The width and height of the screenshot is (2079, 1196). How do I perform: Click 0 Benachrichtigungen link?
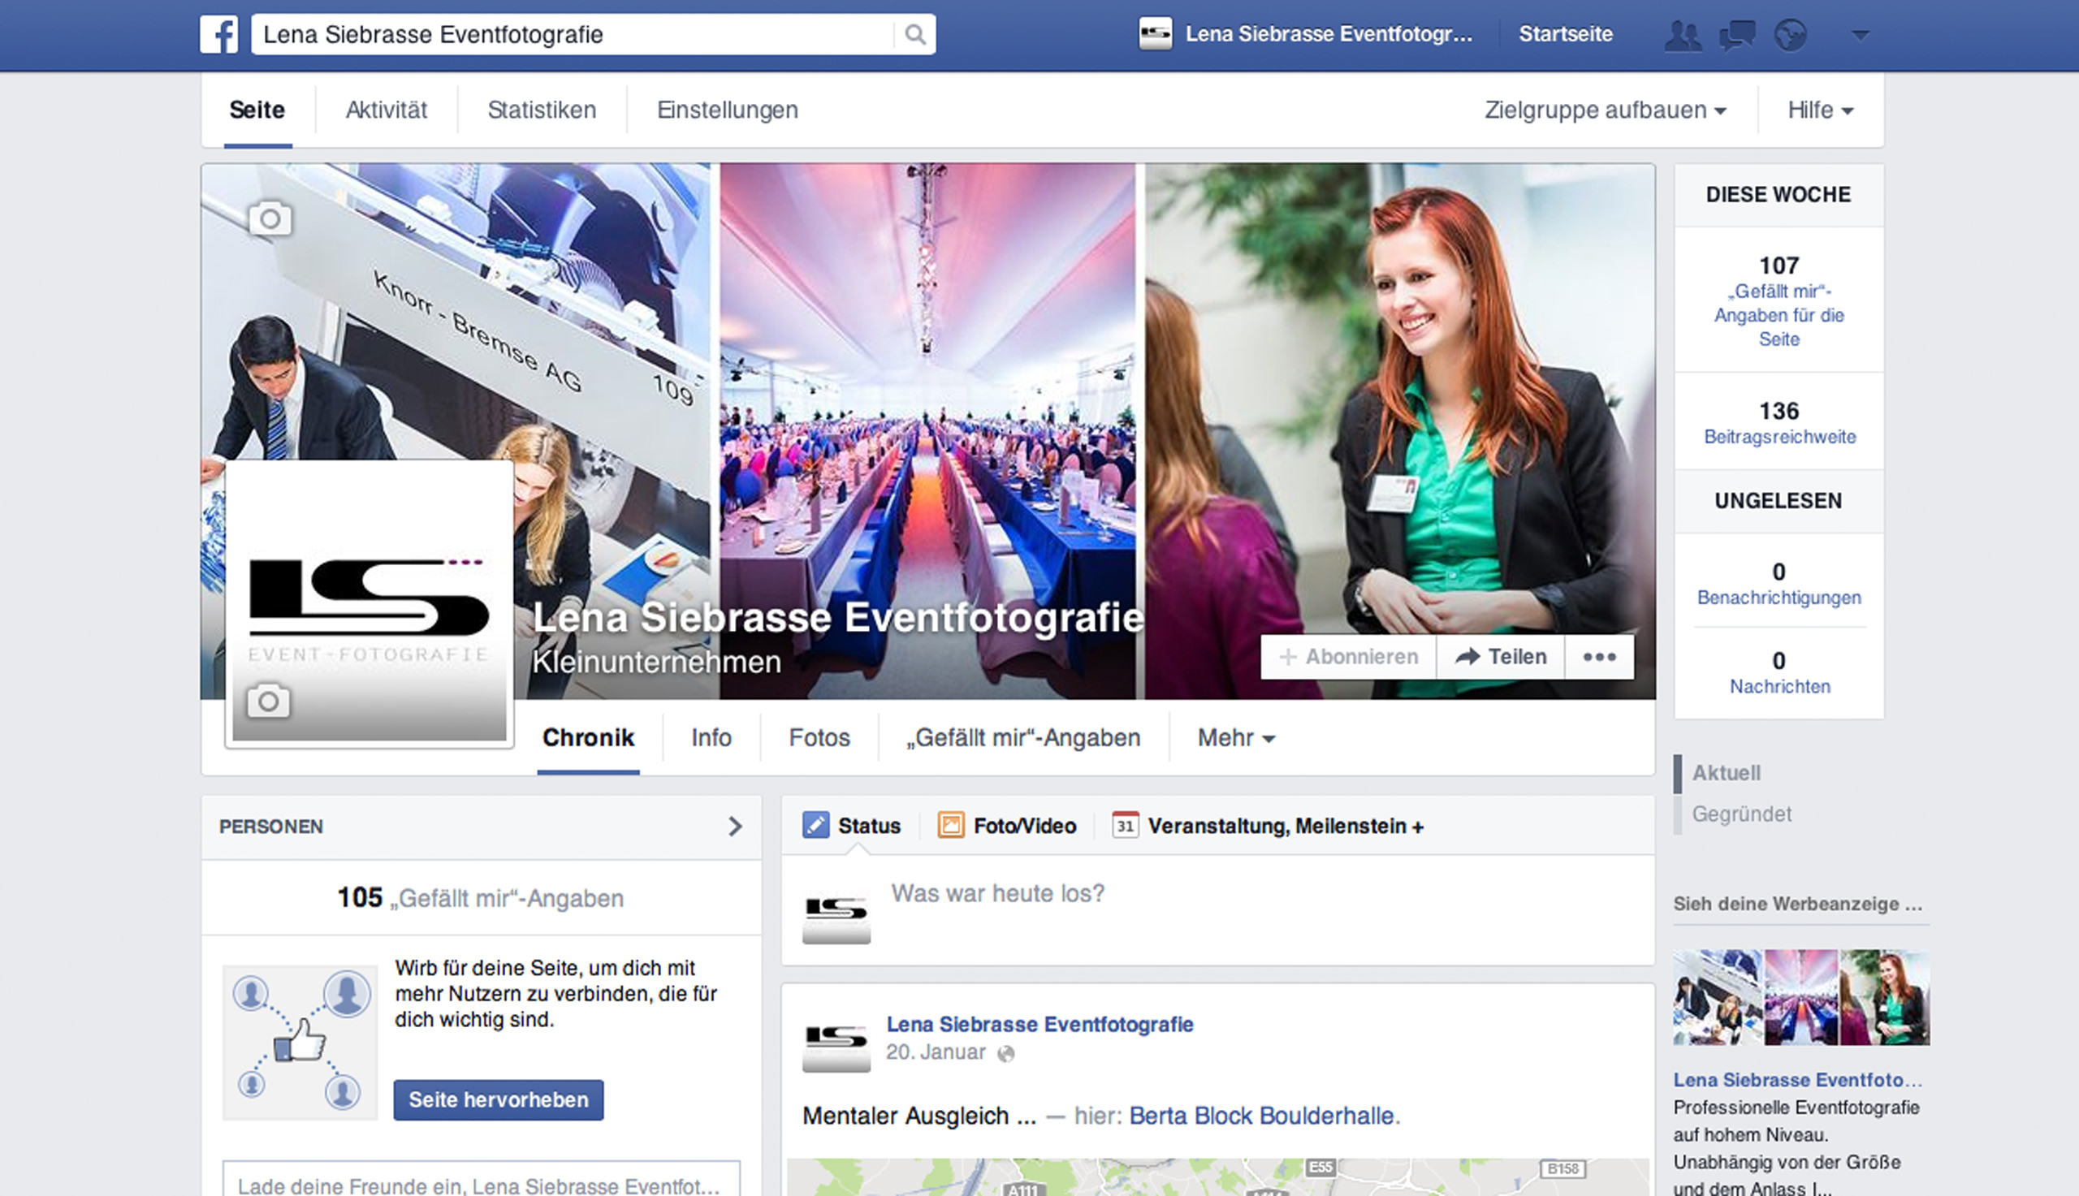1779,583
